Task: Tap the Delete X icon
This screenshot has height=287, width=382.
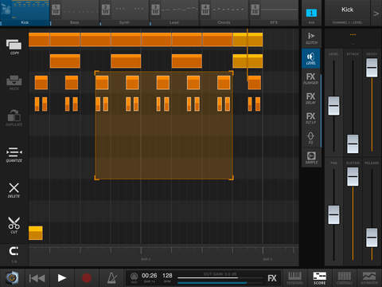Action: click(x=14, y=190)
